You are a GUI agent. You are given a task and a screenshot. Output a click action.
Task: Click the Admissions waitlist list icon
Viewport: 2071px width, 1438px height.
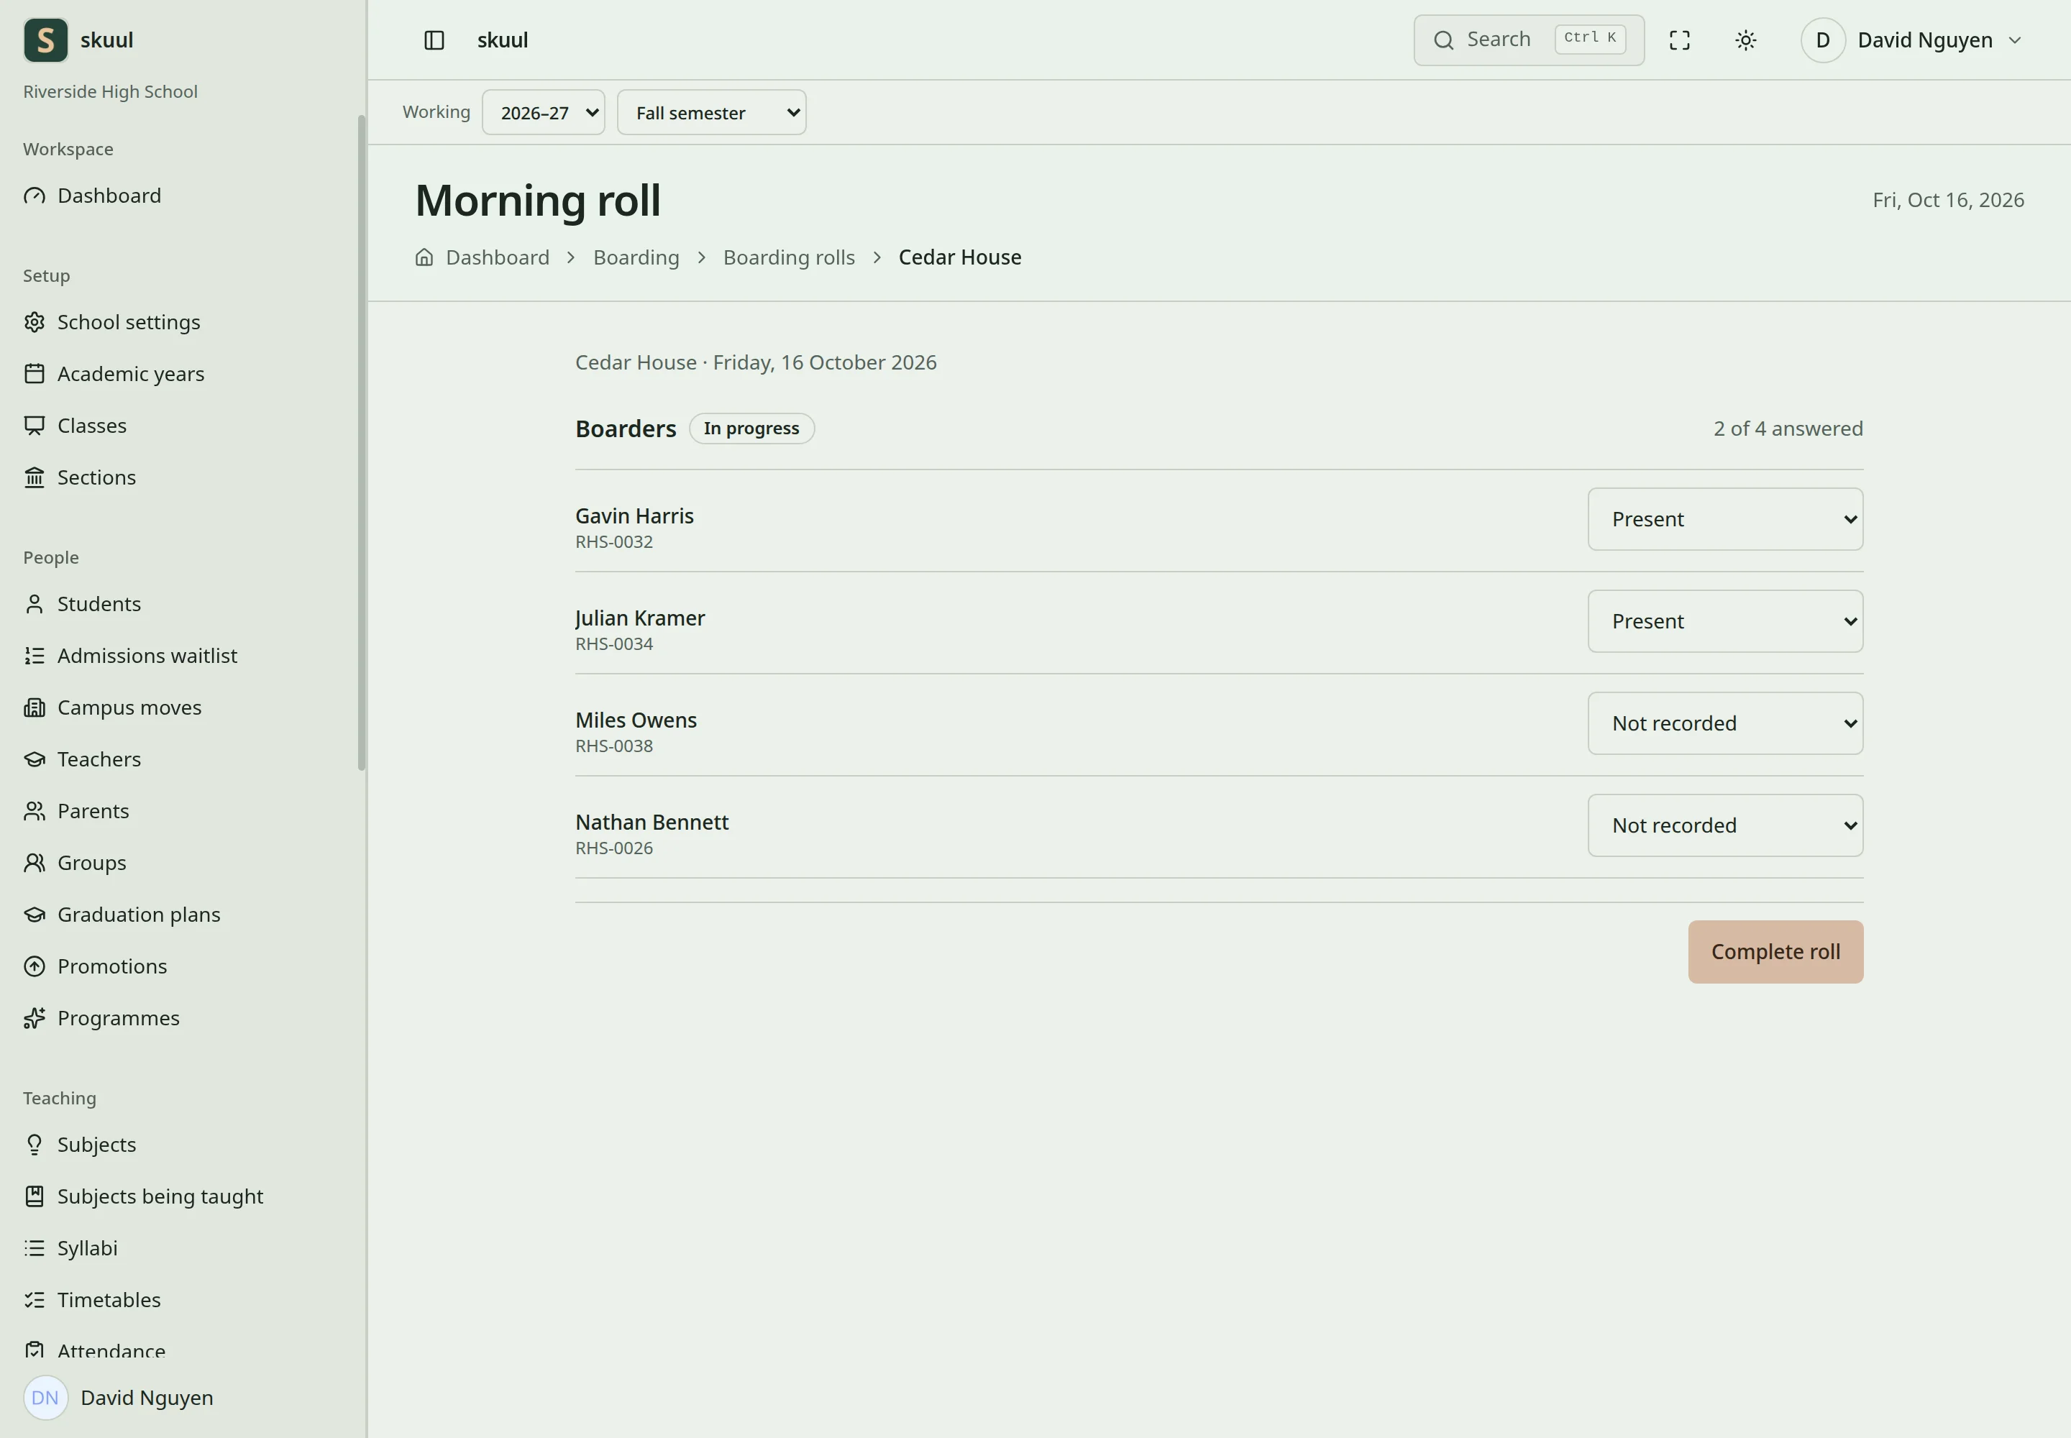35,655
